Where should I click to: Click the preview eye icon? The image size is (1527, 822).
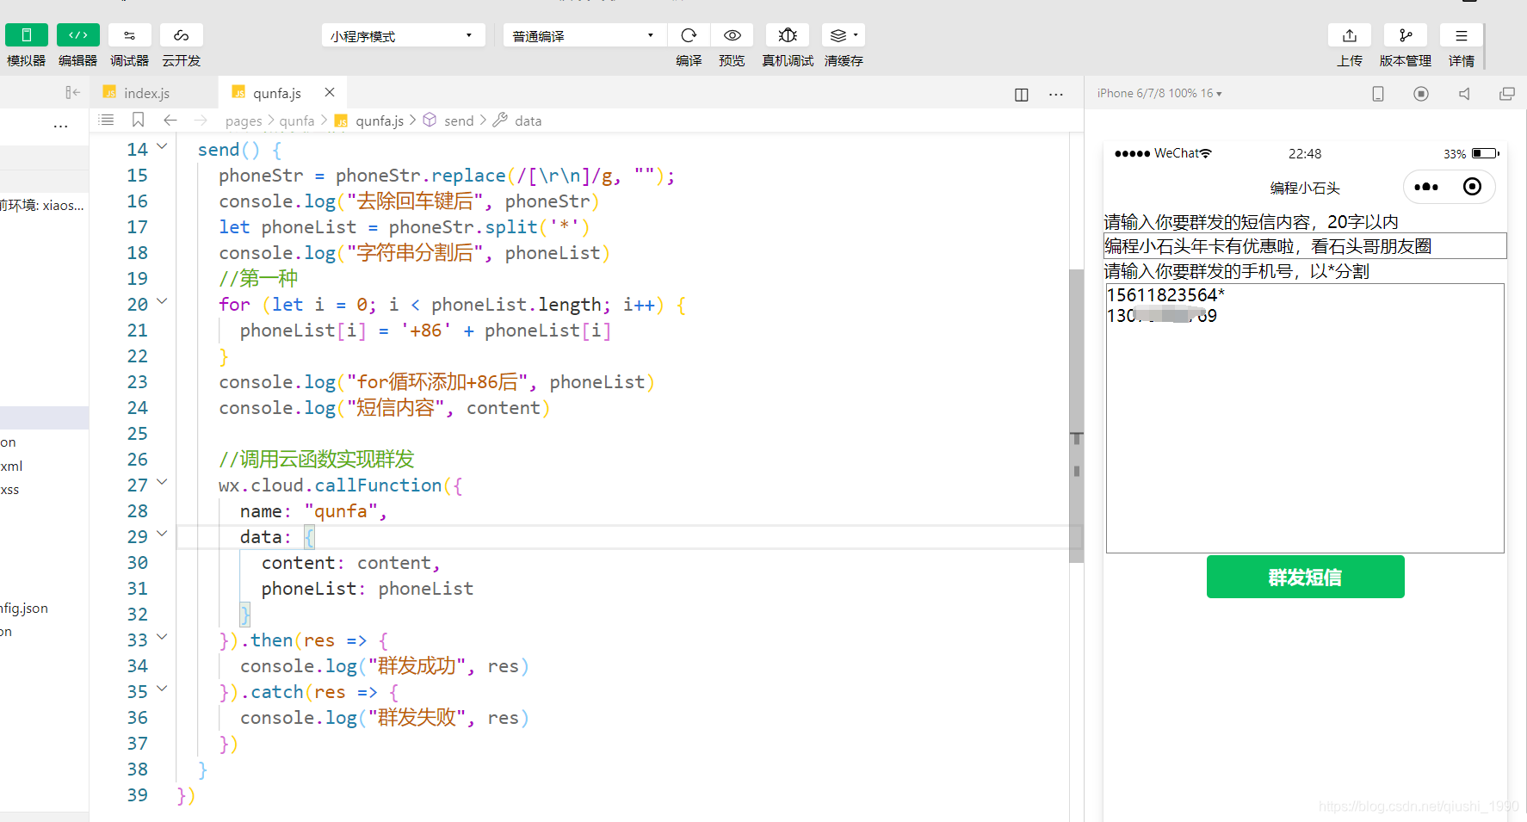click(x=732, y=35)
